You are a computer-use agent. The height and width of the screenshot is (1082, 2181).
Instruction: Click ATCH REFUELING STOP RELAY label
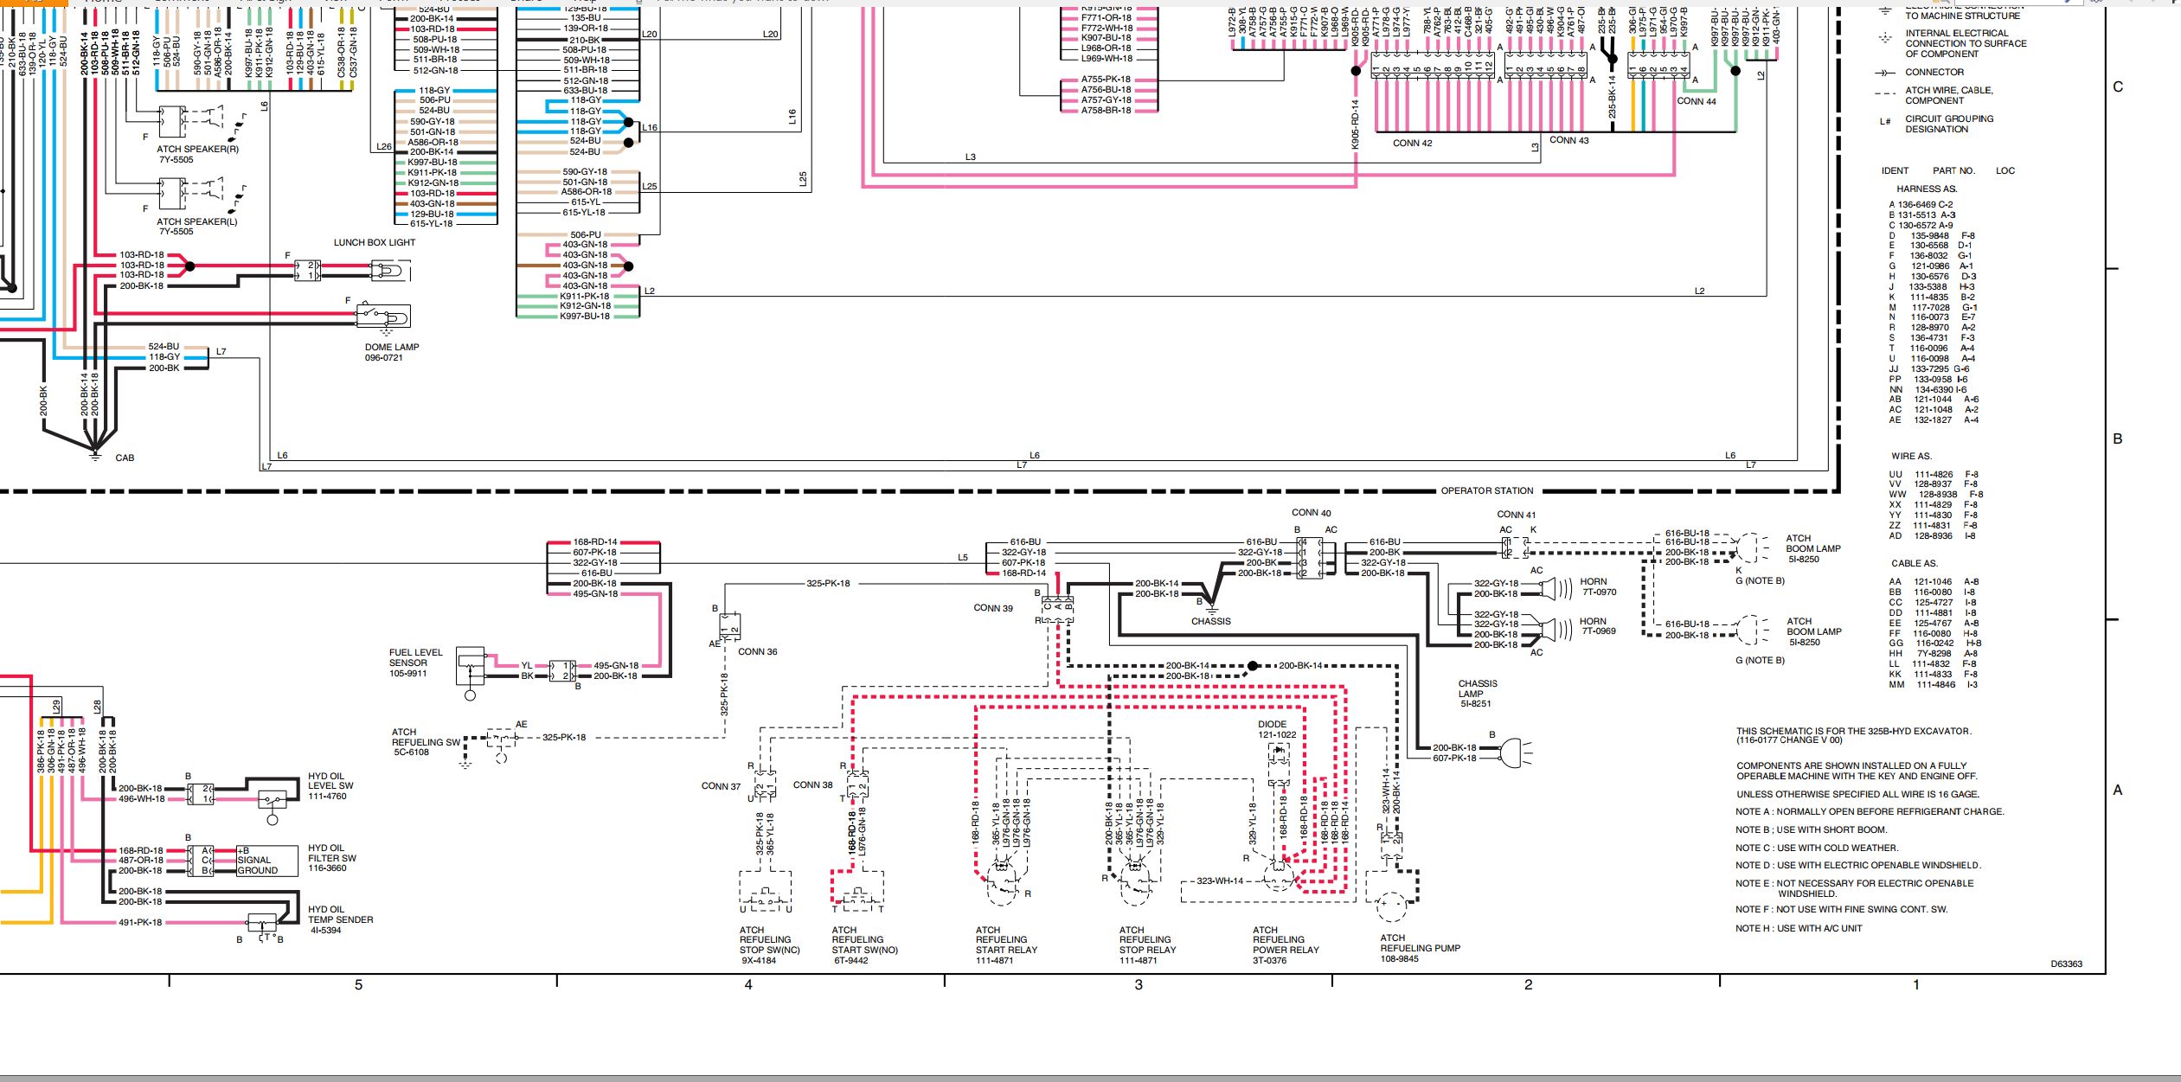1147,944
